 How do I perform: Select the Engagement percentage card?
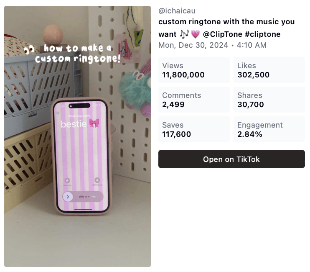point(269,129)
